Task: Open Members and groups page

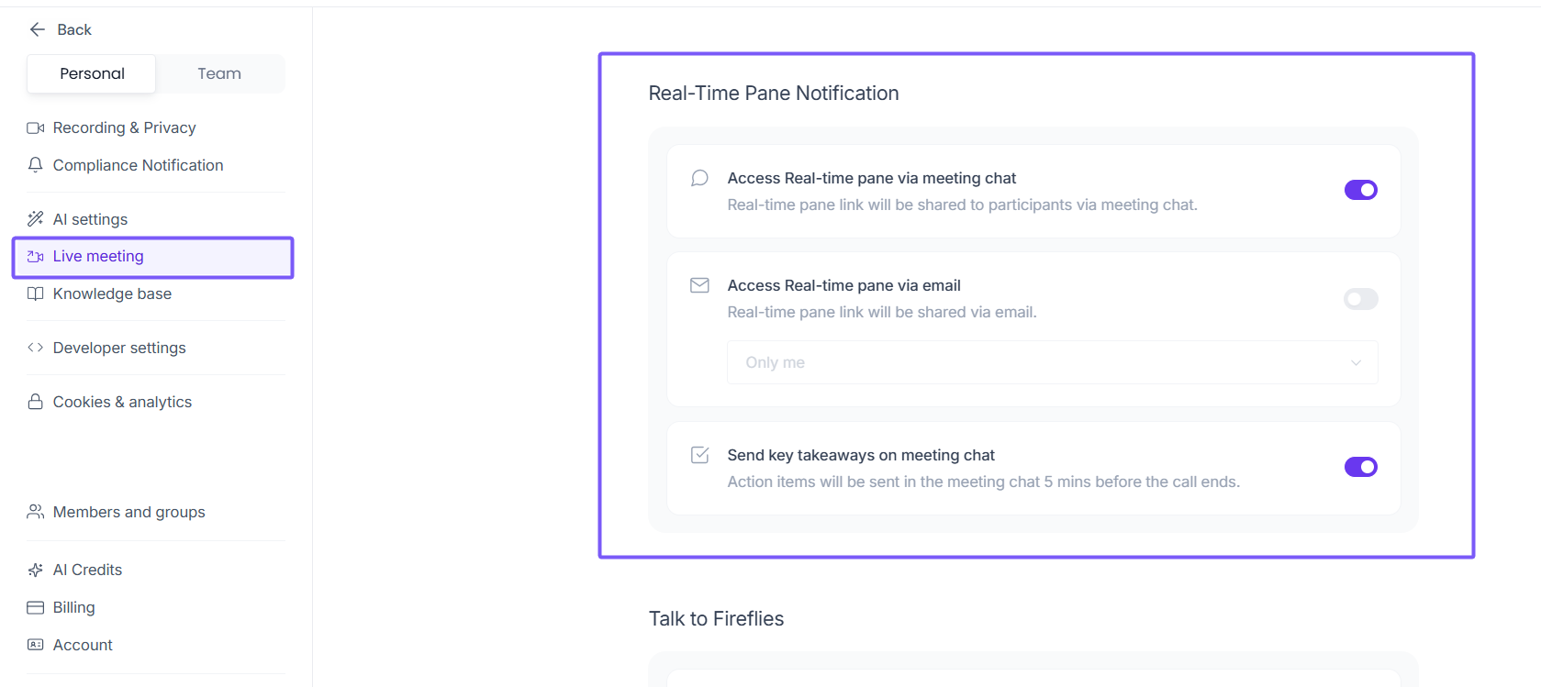Action: coord(128,512)
